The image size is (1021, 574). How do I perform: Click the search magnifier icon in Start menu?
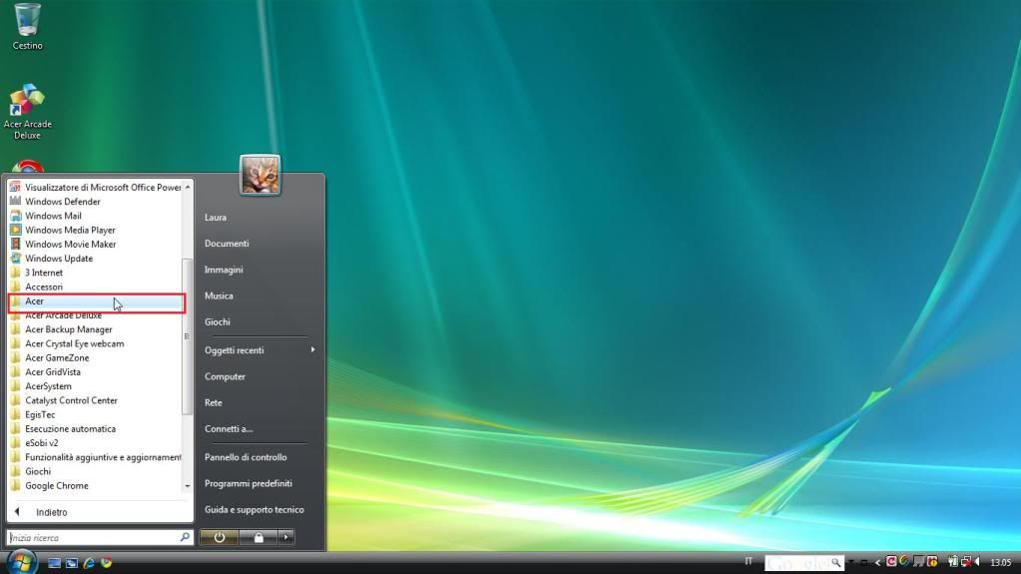pyautogui.click(x=185, y=537)
